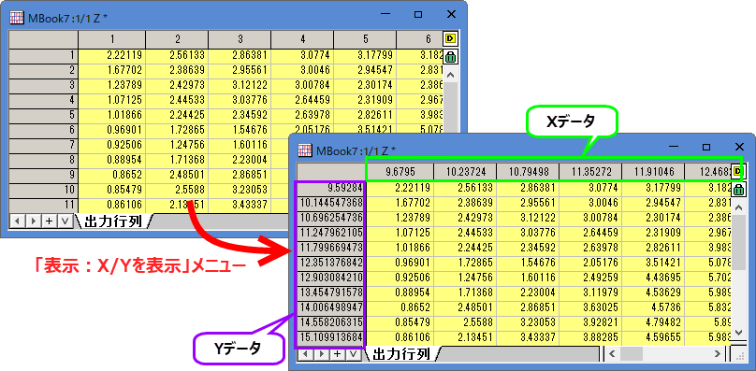The height and width of the screenshot is (371, 756).
Task: Go to next sheet in front window
Action: [322, 354]
